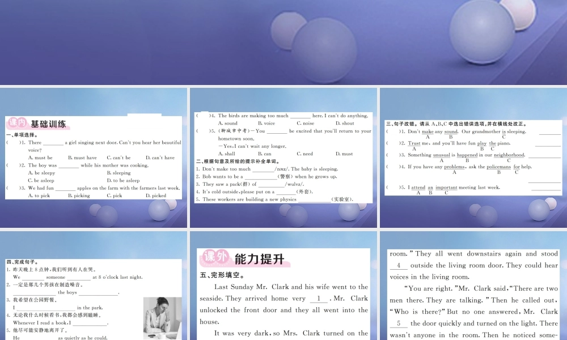Click blank number 5 in cloze passage
Screen dimensions: 567x340
click(x=399, y=324)
